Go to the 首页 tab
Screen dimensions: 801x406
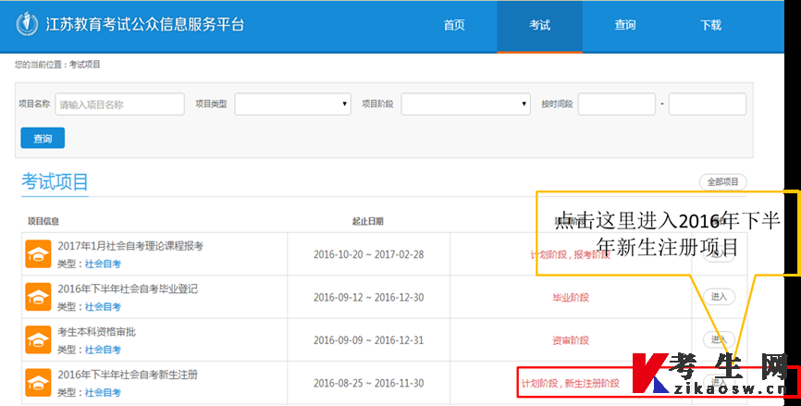454,25
